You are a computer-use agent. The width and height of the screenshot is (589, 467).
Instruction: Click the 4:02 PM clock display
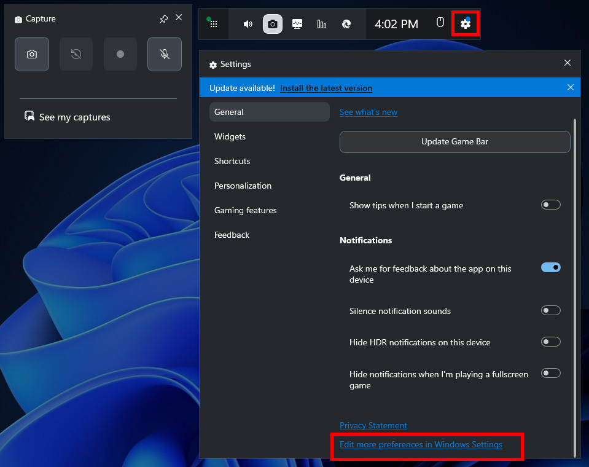pyautogui.click(x=396, y=24)
